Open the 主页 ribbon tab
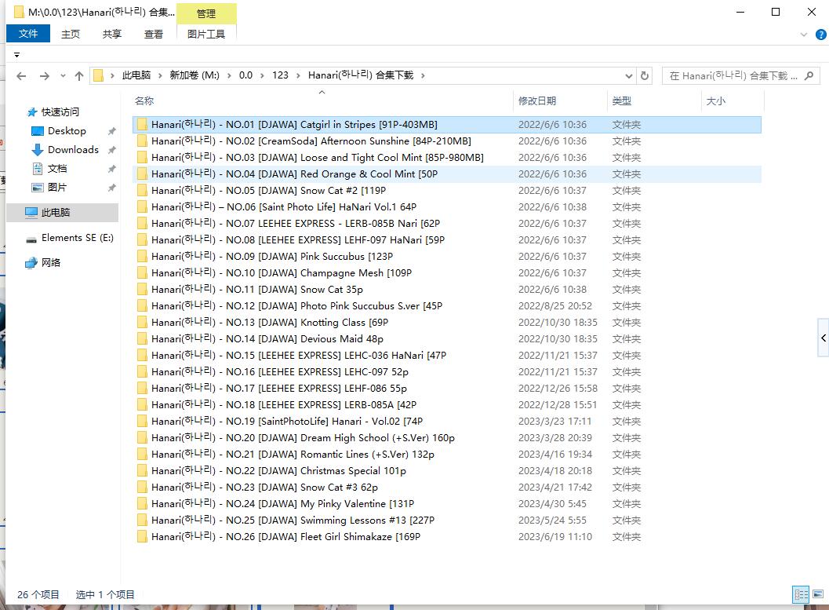 pyautogui.click(x=71, y=35)
